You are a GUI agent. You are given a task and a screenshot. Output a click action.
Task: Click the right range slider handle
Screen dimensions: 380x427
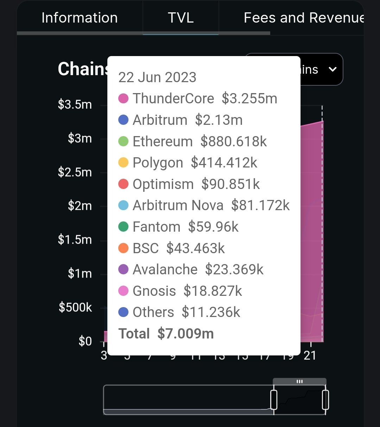325,399
